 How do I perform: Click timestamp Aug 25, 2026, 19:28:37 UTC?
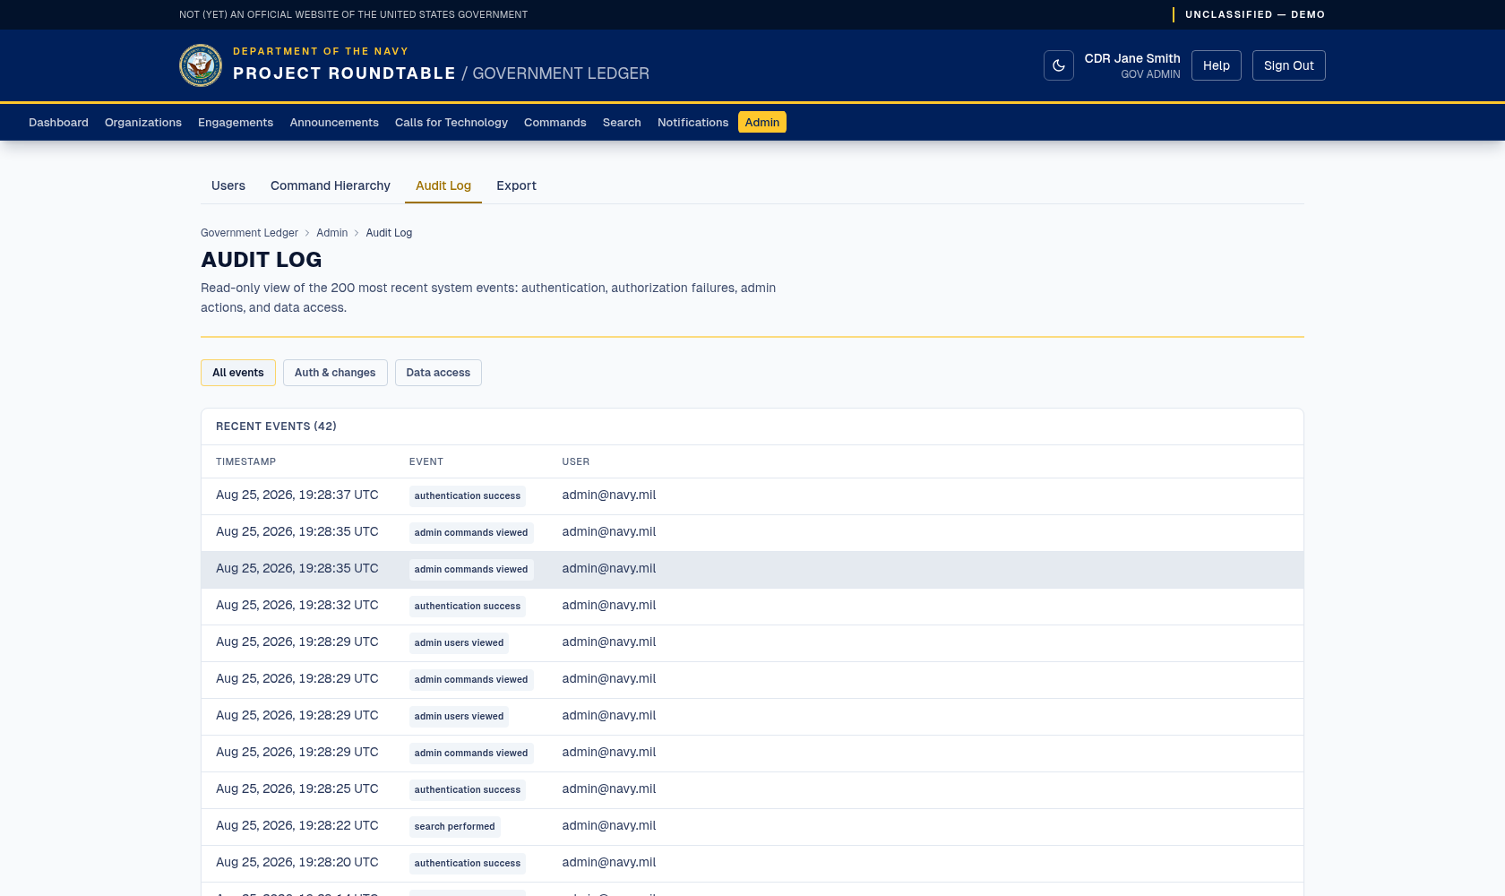[x=297, y=495]
